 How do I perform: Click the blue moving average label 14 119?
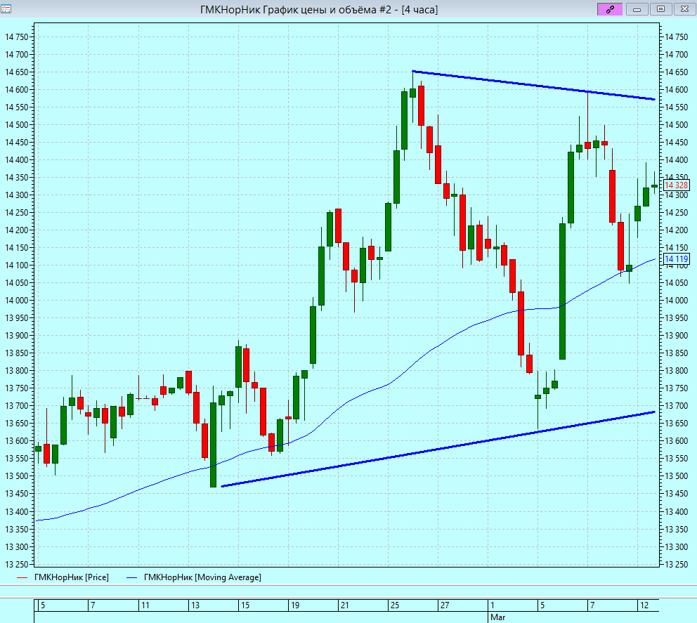tap(676, 259)
